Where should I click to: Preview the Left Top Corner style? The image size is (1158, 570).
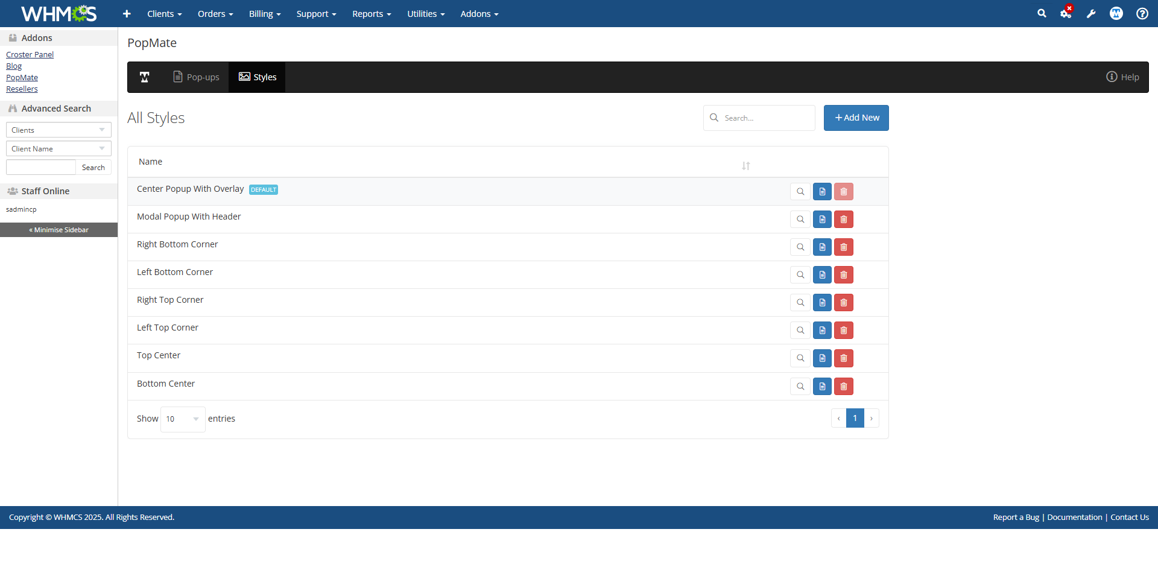click(x=800, y=331)
